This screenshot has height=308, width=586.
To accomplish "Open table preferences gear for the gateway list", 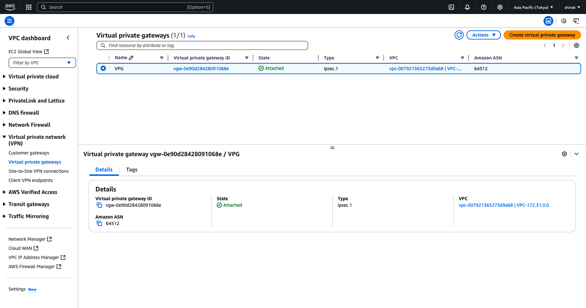I will [577, 45].
